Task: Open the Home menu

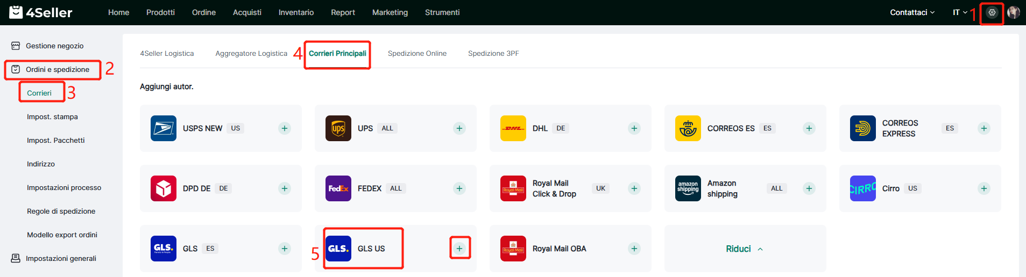Action: [119, 12]
